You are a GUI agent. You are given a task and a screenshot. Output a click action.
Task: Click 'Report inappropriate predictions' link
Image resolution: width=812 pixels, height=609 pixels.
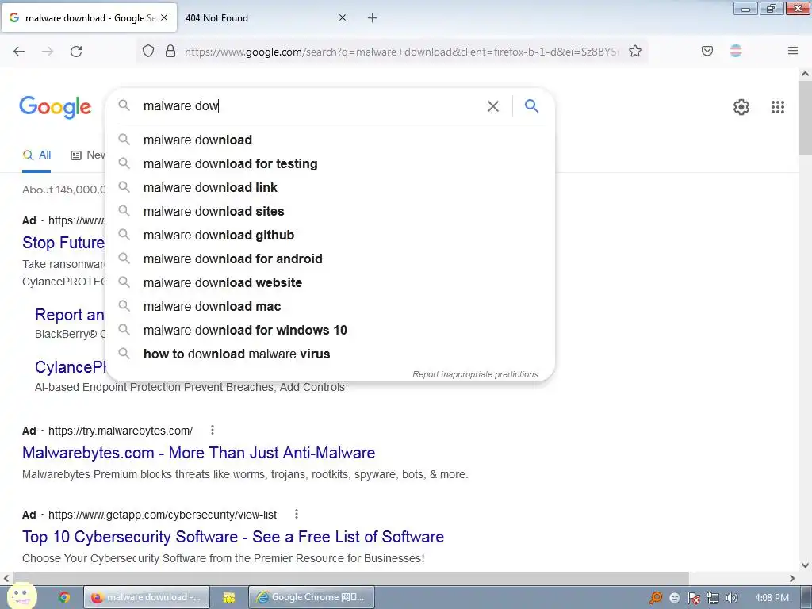[476, 374]
